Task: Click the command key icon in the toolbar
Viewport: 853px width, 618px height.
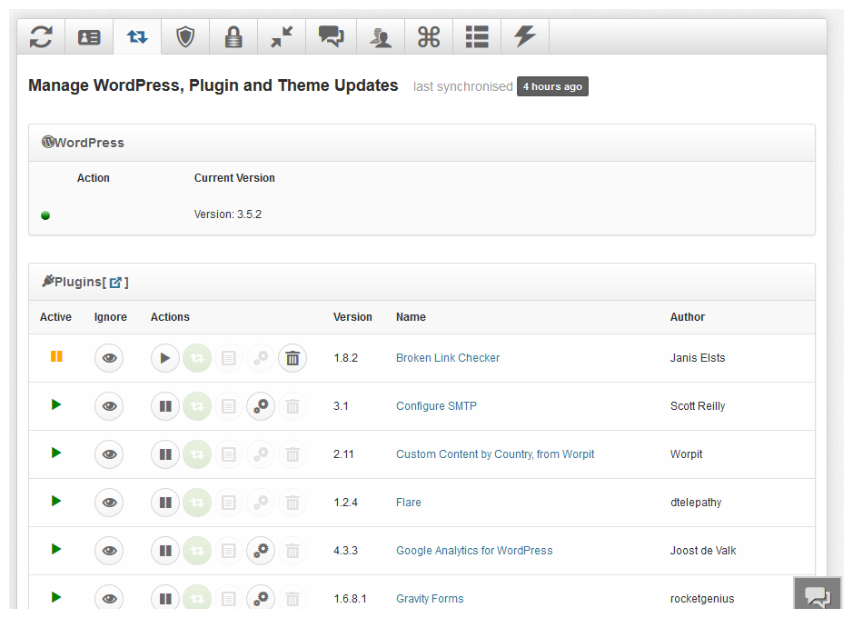Action: pos(428,36)
